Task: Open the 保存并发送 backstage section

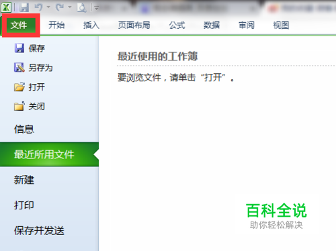Action: [x=39, y=230]
